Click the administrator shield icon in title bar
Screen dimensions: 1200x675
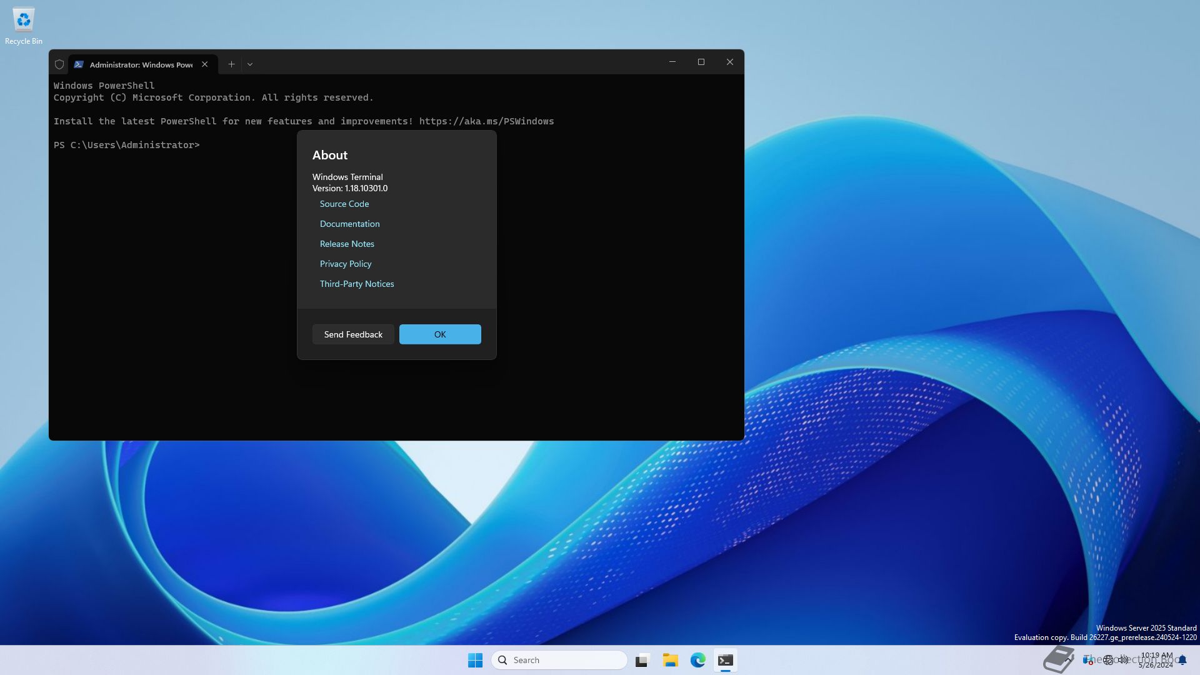click(59, 64)
